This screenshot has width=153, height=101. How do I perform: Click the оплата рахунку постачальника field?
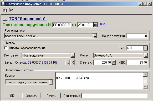[27, 82]
